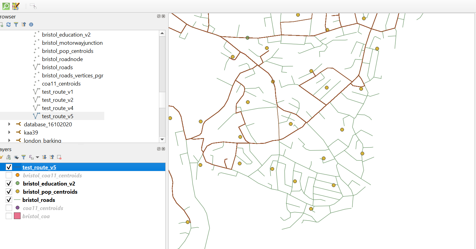Image resolution: width=476 pixels, height=249 pixels.
Task: Select bristol_roads_vertices_pgr table
Action: tap(73, 76)
